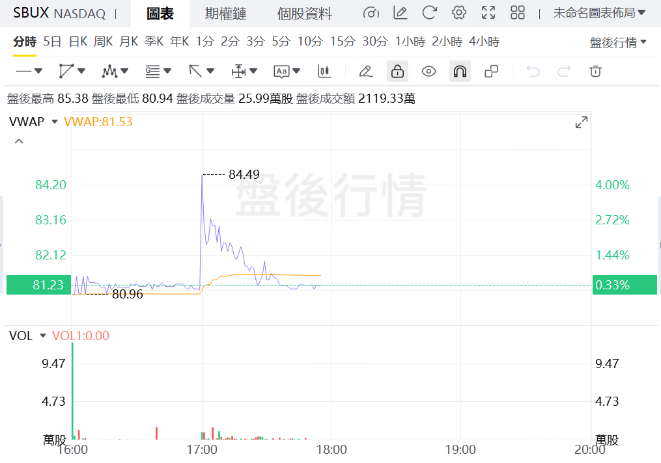
Task: Open the wave tool dropdown arrow
Action: [x=124, y=71]
